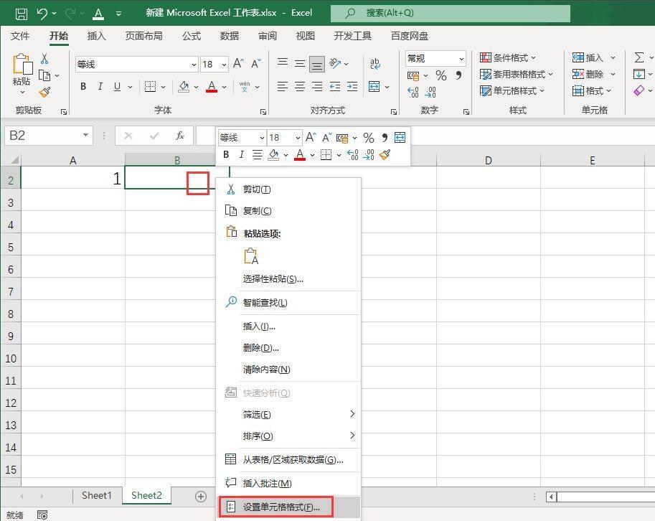655x521 pixels.
Task: Click the Format Painter brush in ribbon
Action: click(44, 92)
